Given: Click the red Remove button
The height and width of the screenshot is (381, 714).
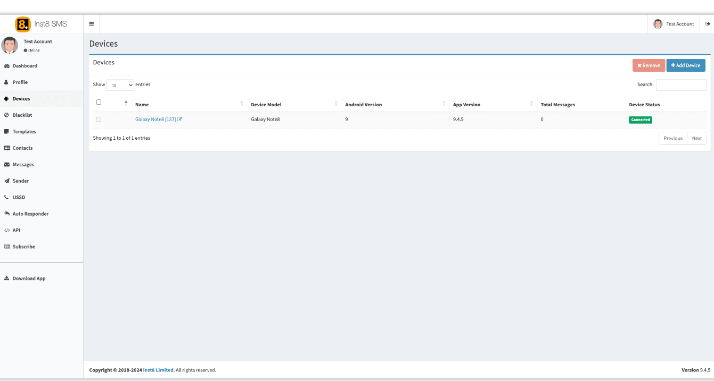Looking at the screenshot, I should tap(649, 65).
